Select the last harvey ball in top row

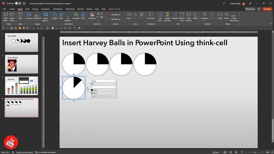coord(145,64)
